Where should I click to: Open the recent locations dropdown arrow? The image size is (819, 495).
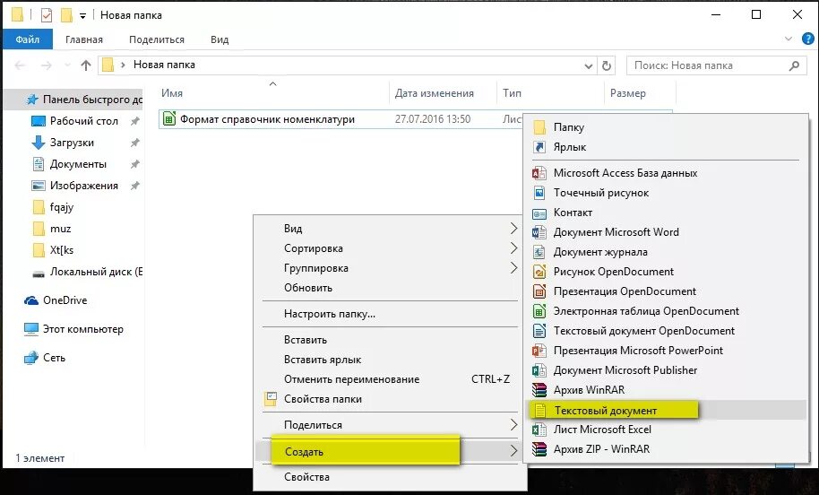tap(67, 65)
